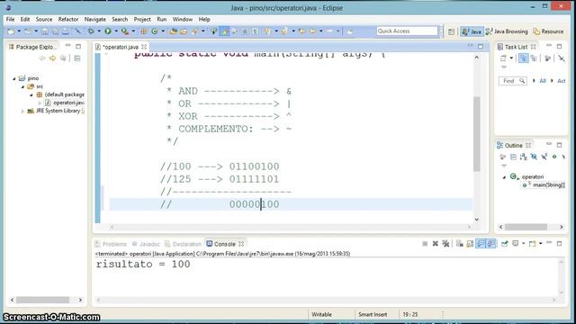Viewport: 576px width, 324px height.
Task: Open the Search menu
Action: (x=120, y=19)
